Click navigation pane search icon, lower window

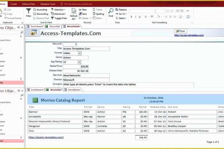pyautogui.click(x=22, y=95)
